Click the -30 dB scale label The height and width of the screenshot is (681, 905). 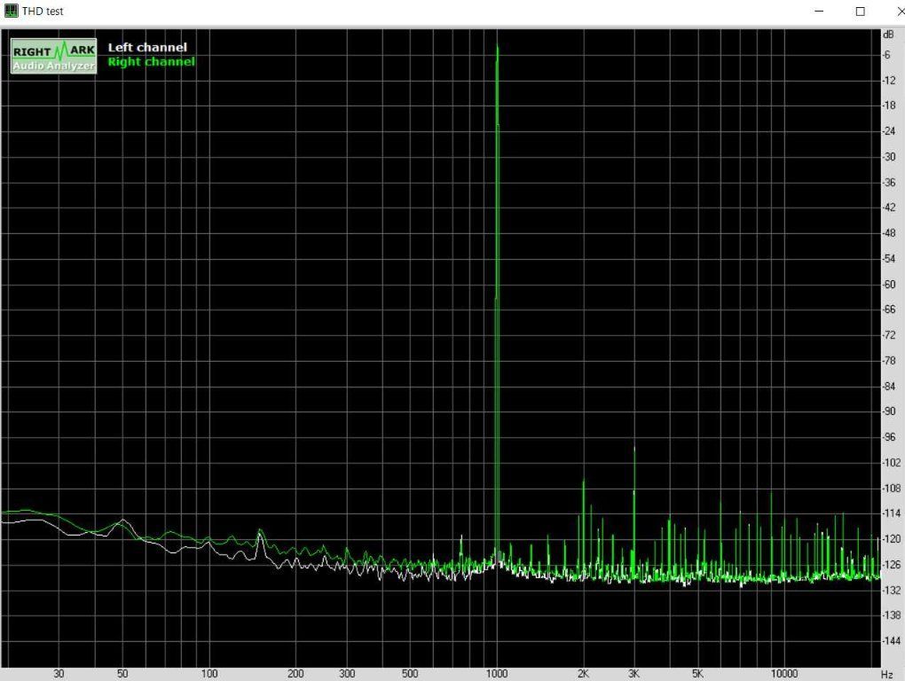pyautogui.click(x=889, y=157)
